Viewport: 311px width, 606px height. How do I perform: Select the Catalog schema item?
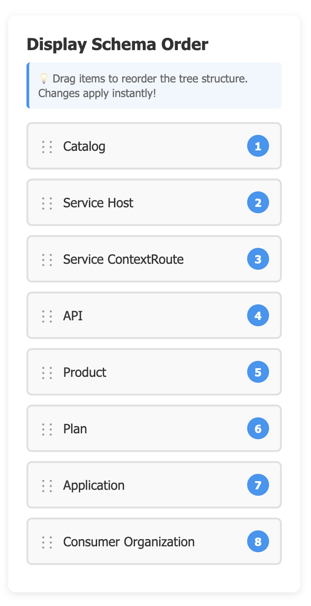click(84, 146)
